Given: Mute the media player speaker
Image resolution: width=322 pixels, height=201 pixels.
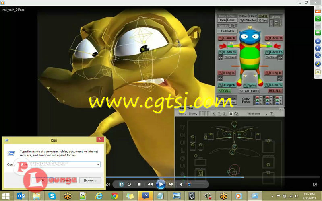Looking at the screenshot, I should (181, 184).
